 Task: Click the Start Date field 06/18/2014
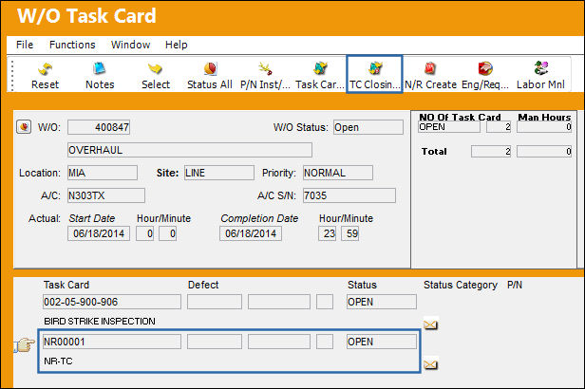[x=99, y=233]
